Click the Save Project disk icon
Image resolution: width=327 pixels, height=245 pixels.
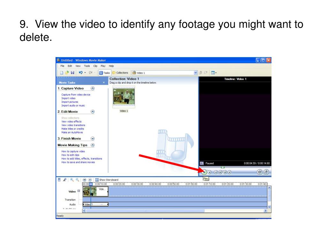click(x=72, y=73)
